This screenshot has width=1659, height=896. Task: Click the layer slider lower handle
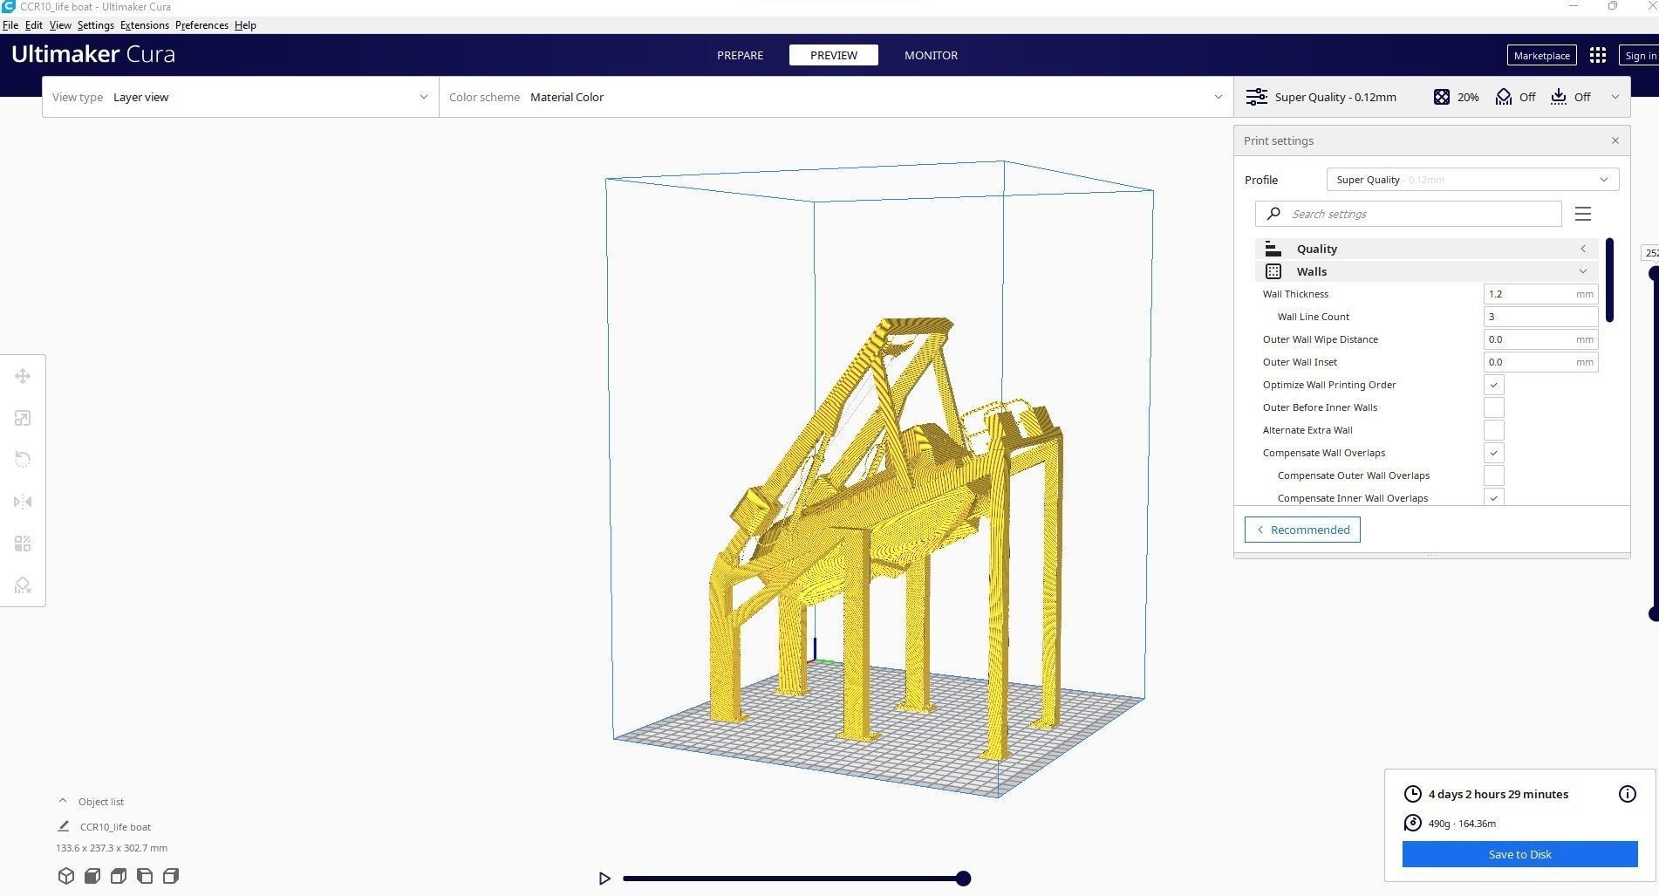pos(1654,614)
